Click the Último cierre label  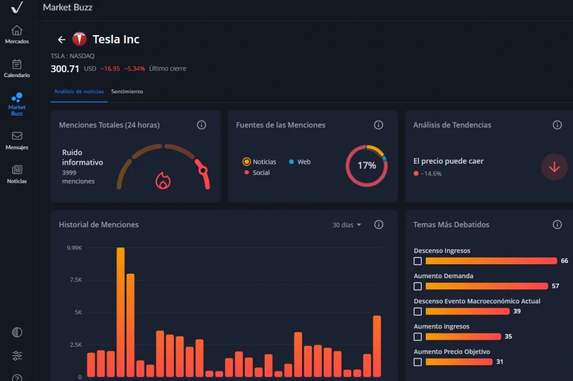[x=167, y=69]
